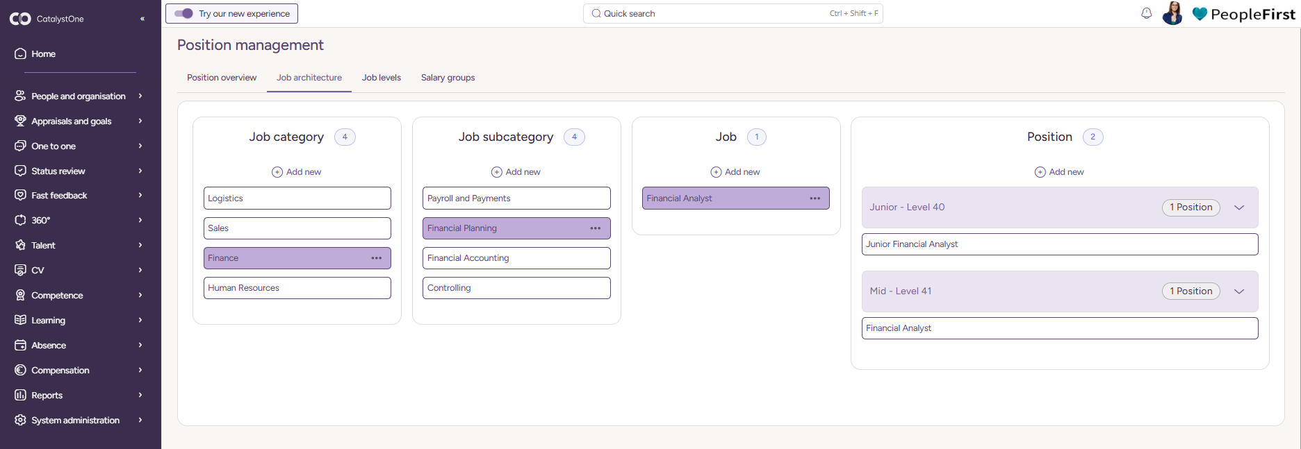
Task: Add new Position
Action: [1059, 172]
